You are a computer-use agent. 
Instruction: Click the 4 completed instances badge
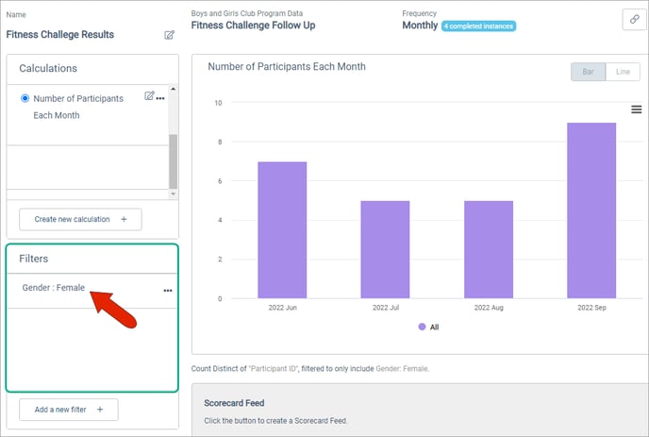[478, 25]
